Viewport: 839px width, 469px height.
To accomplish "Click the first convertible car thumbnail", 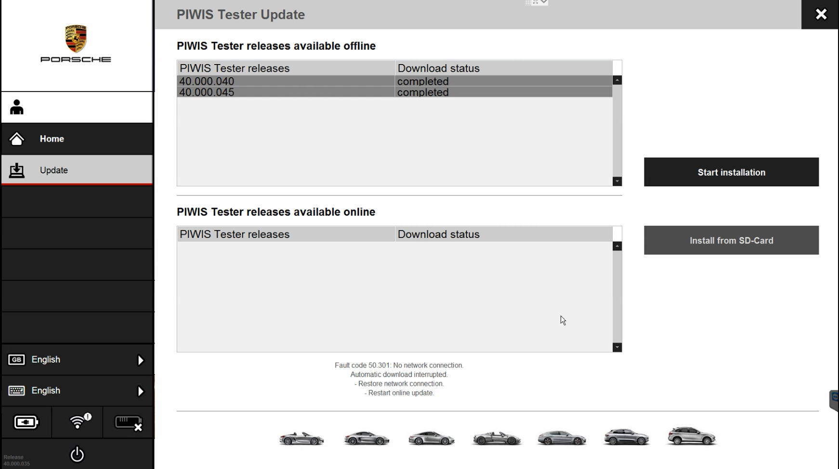I will pyautogui.click(x=302, y=438).
